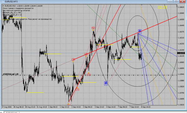Image resolution: width=187 pixels, height=113 pixels.
Task: Select the red wave label (6)
Action: click(93, 28)
